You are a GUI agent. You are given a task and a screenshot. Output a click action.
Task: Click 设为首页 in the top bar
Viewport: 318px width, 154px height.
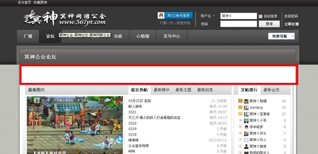coord(24,3)
